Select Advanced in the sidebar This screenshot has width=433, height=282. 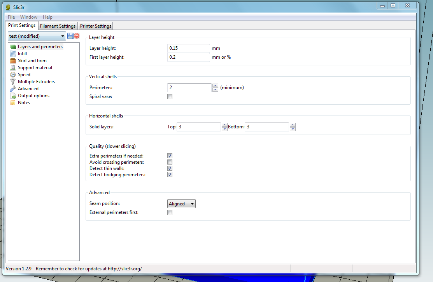28,89
